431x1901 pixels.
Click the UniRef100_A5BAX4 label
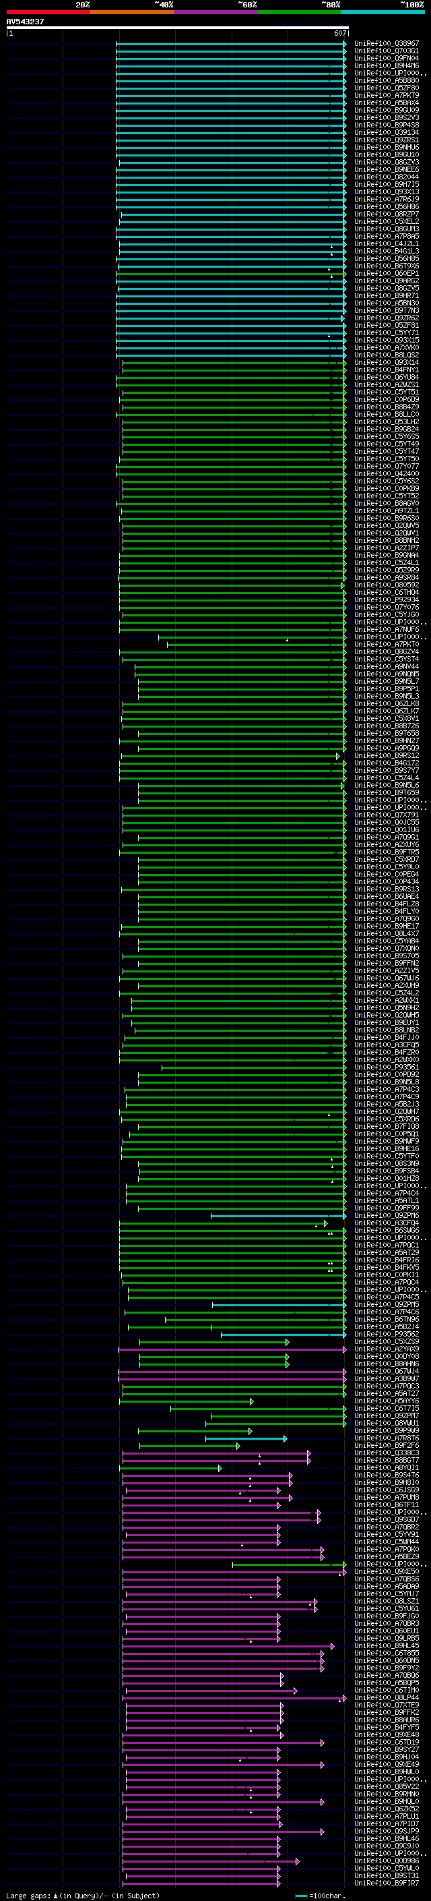(x=387, y=103)
